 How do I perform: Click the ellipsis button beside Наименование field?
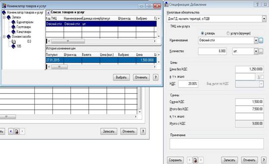[261, 40]
